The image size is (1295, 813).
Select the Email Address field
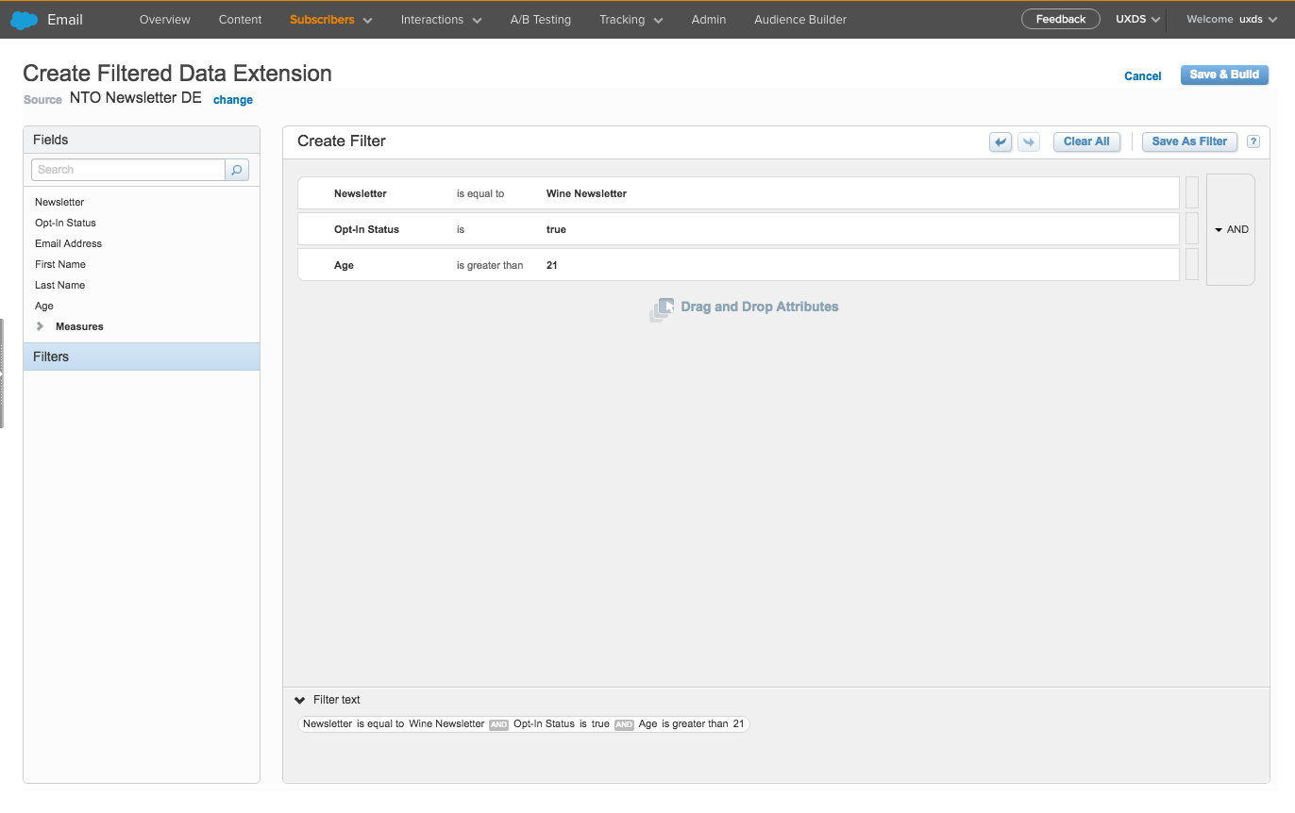click(x=68, y=243)
